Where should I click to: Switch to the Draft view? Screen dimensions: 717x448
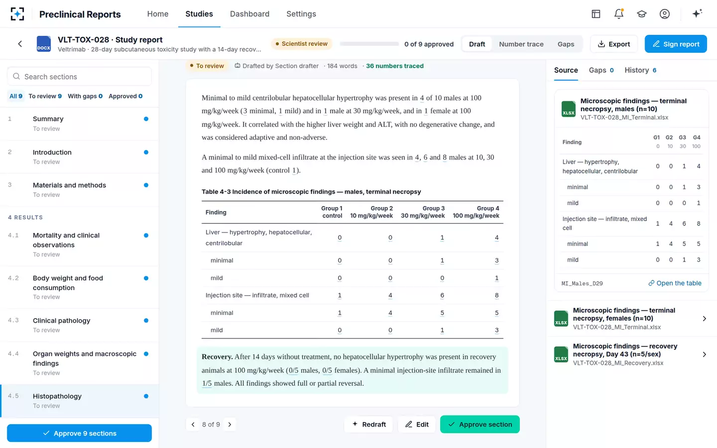(477, 44)
